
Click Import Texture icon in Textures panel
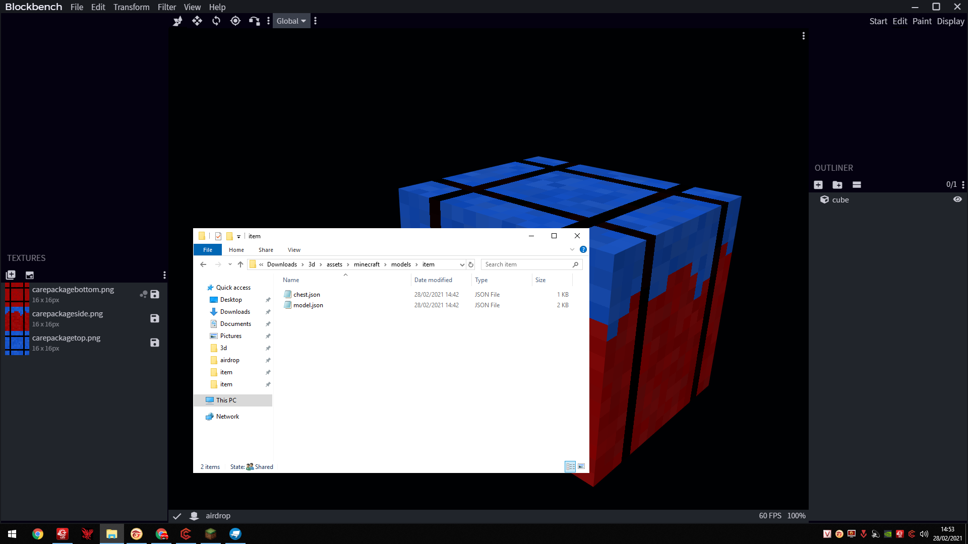pos(11,275)
